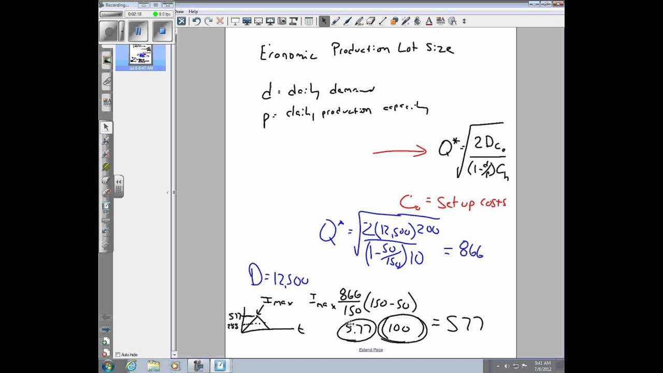Open the Measurement Tools icon
This screenshot has height=373, width=663.
[452, 21]
